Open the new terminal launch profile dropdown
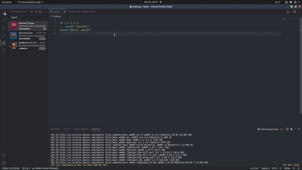This screenshot has height=170, width=302. coord(284,129)
